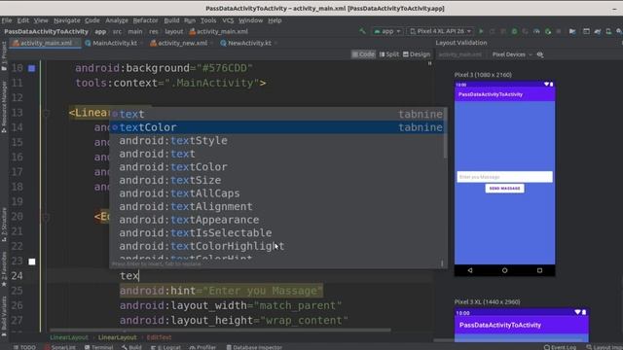
Task: Click the Layout Validation zoom/eye icon
Action: (540, 54)
